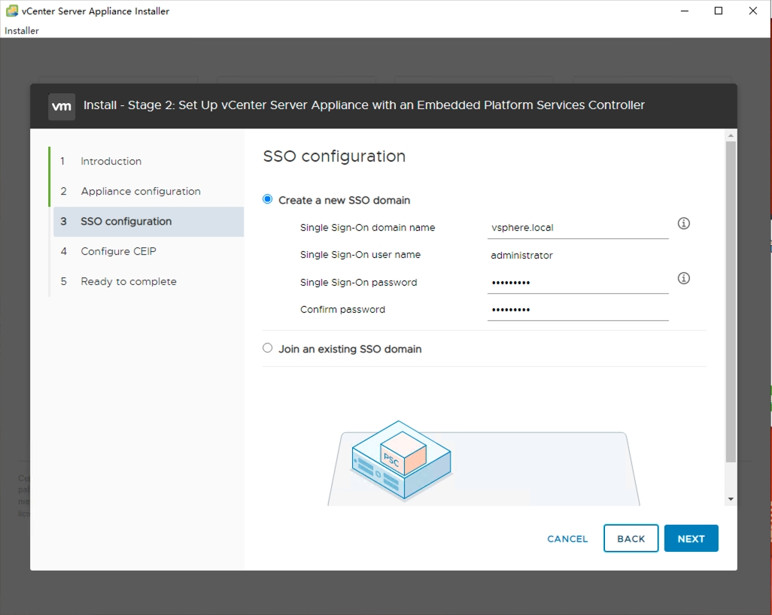
Task: Click the VMware vm logo in header
Action: click(62, 106)
